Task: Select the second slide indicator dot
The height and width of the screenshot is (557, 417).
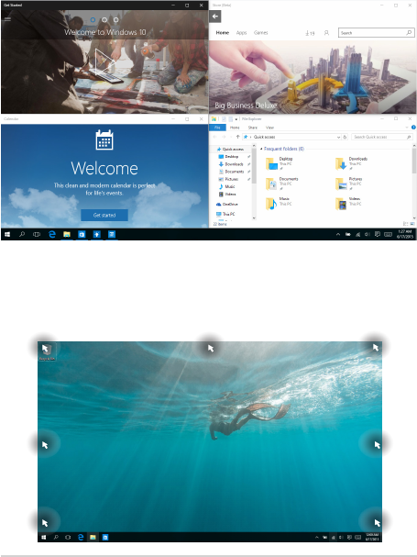Action: tap(104, 20)
